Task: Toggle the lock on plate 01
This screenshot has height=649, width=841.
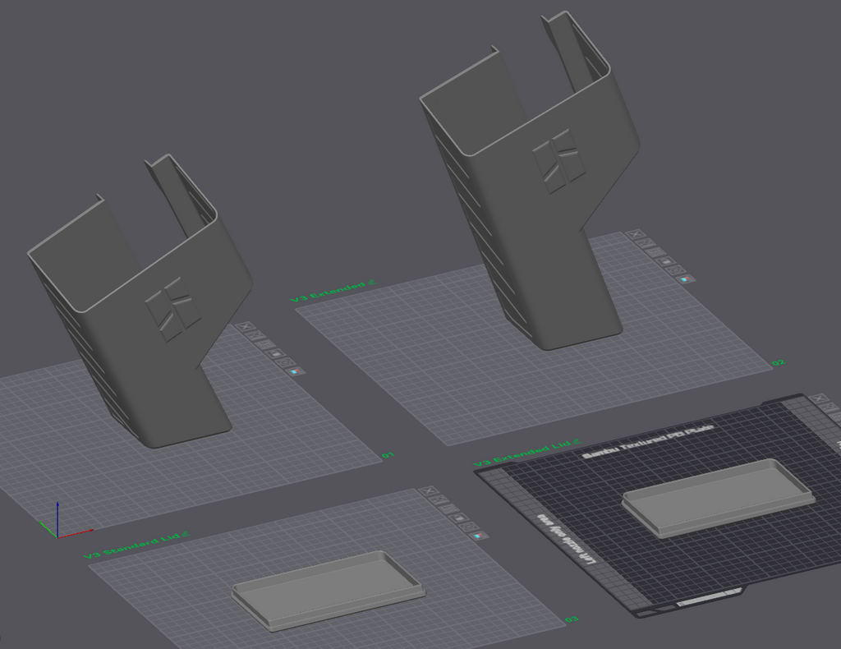Action: tap(276, 353)
